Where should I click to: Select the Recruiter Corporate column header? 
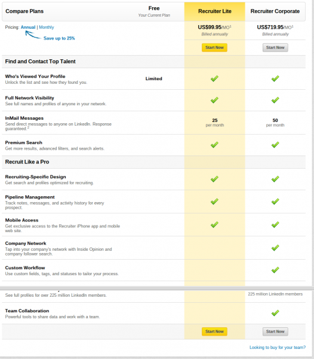pos(275,11)
